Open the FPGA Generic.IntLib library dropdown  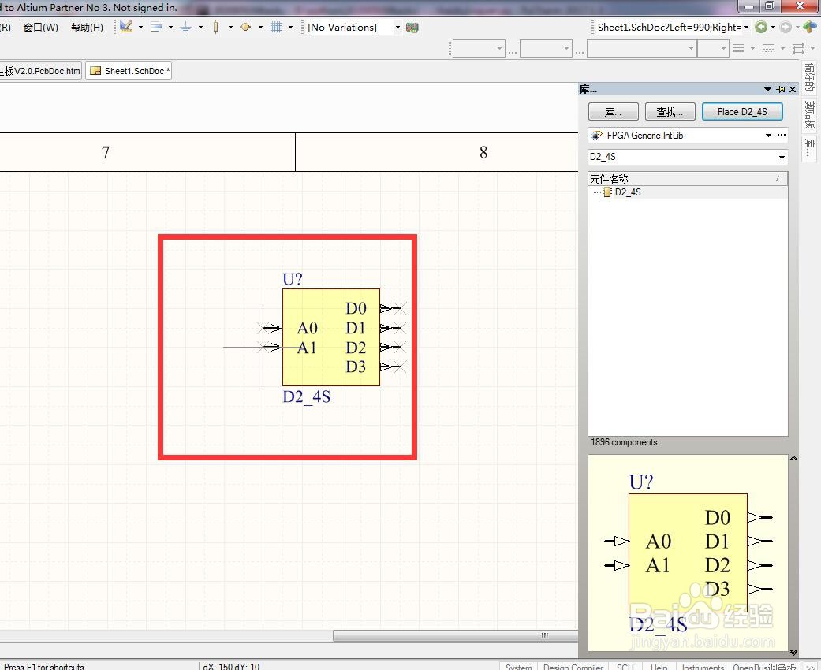(768, 135)
